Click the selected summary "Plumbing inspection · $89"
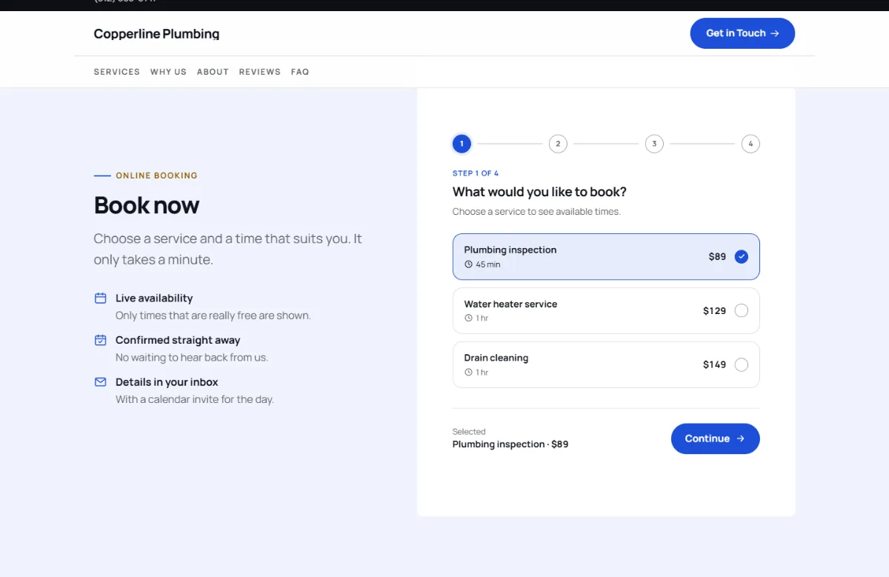The image size is (889, 577). pyautogui.click(x=510, y=444)
